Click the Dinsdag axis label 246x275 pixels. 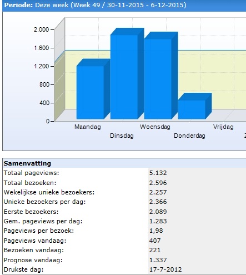[x=122, y=136]
